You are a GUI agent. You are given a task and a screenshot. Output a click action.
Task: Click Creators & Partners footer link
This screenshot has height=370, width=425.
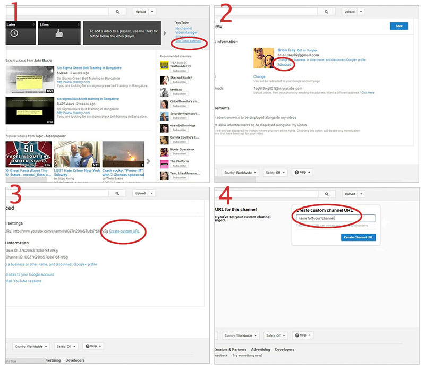231,350
